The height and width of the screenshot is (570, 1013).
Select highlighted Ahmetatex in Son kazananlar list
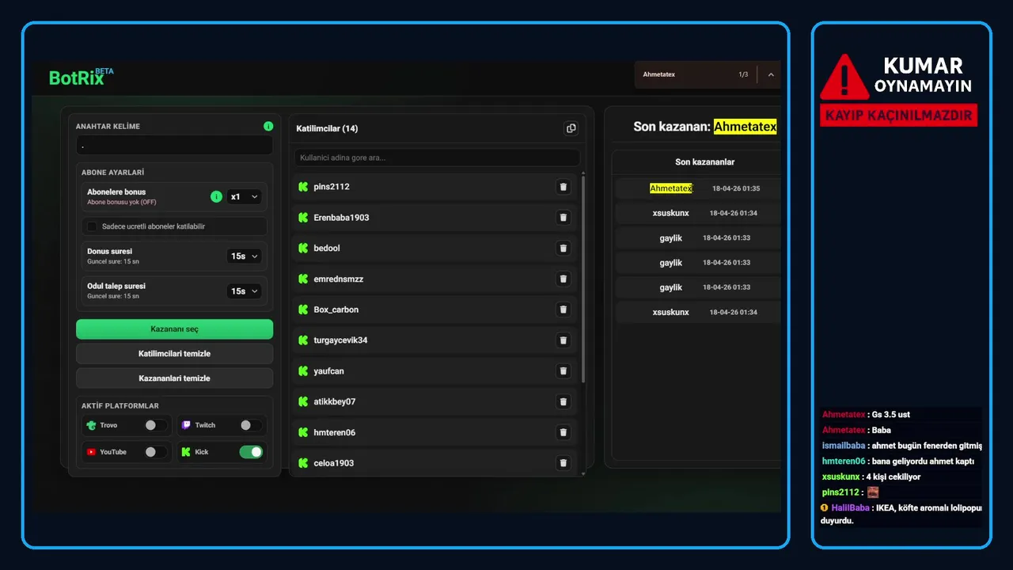[671, 188]
